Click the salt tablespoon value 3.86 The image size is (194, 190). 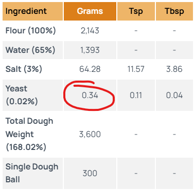tap(174, 69)
